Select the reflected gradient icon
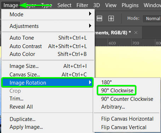 point(99,18)
